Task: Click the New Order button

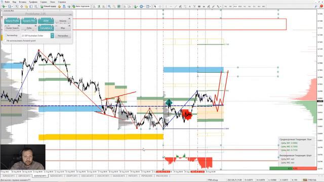Action: [48, 7]
